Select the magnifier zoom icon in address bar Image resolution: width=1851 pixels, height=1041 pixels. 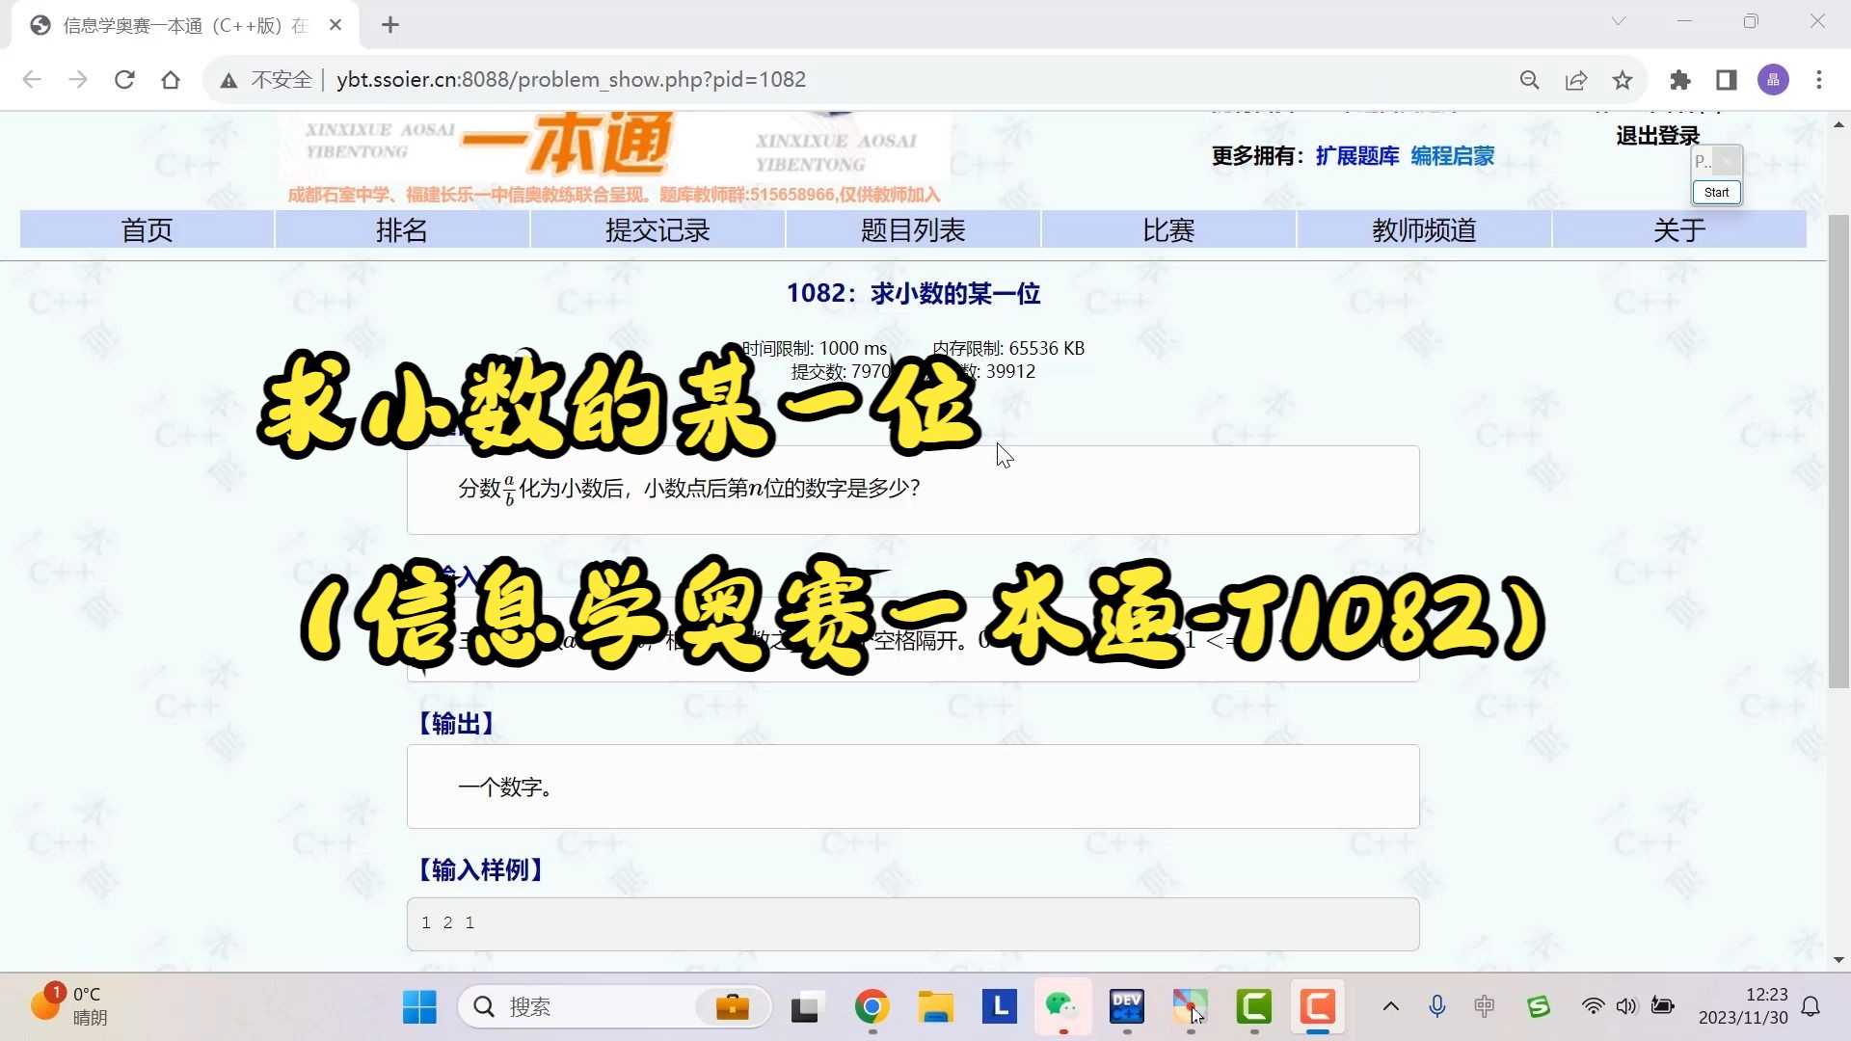[1530, 80]
